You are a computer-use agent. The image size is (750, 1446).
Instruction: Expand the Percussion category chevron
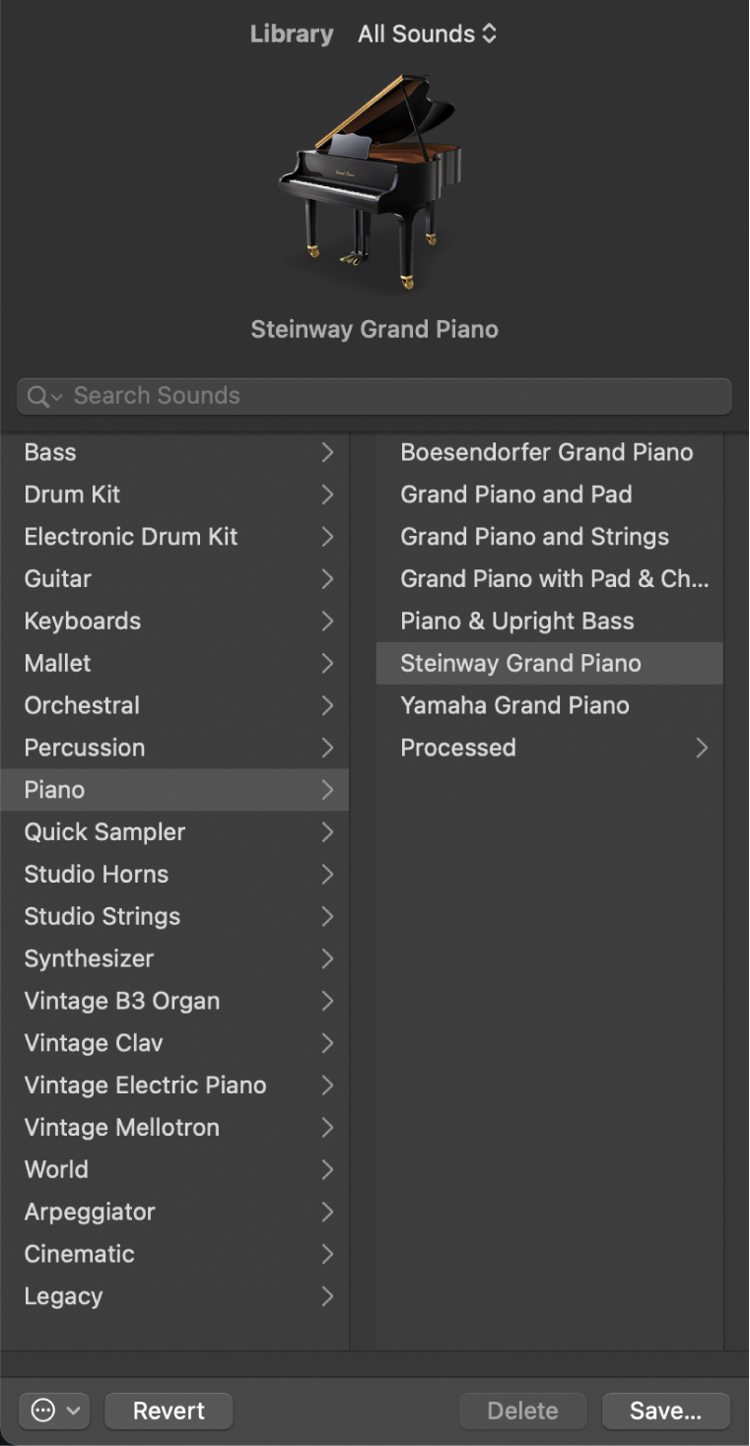pos(327,749)
